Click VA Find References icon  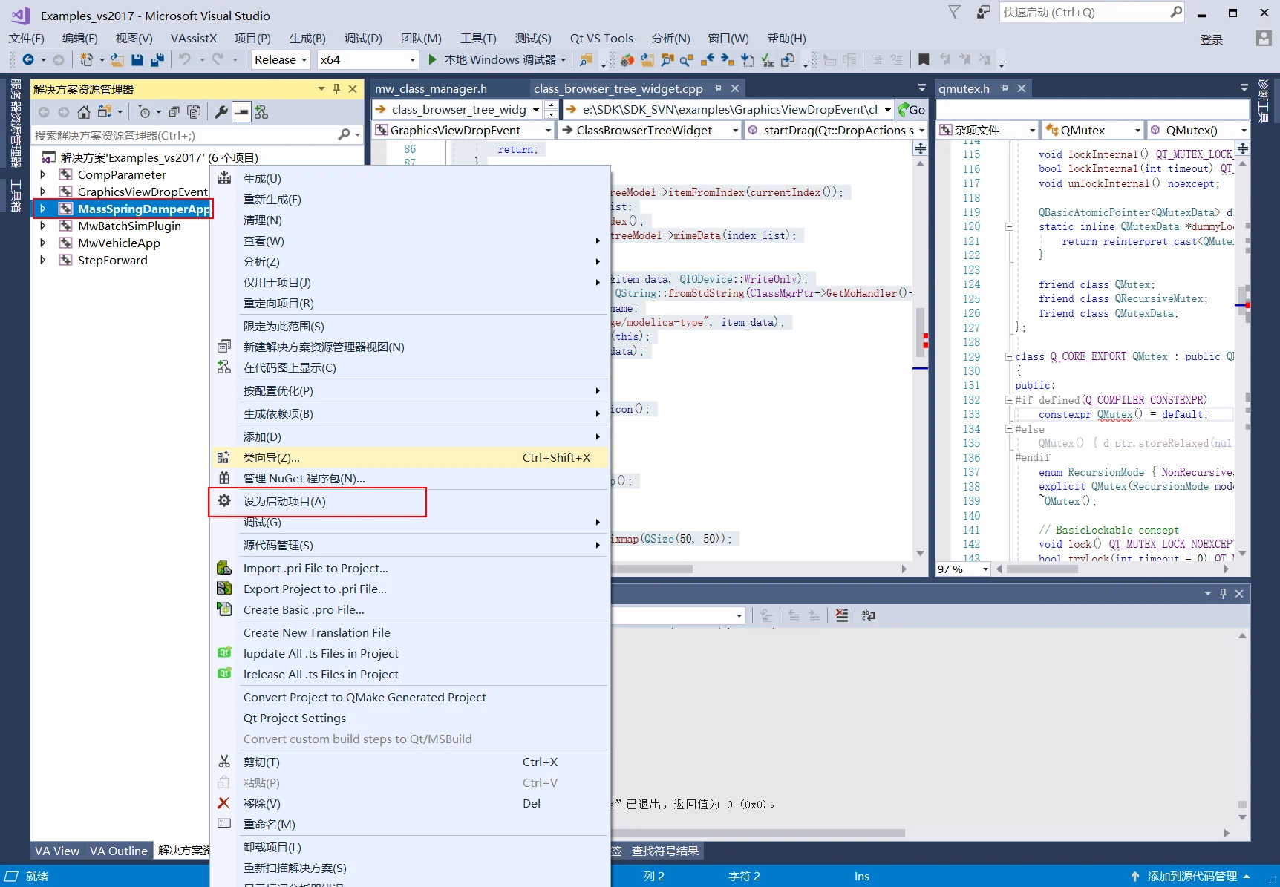click(x=687, y=60)
